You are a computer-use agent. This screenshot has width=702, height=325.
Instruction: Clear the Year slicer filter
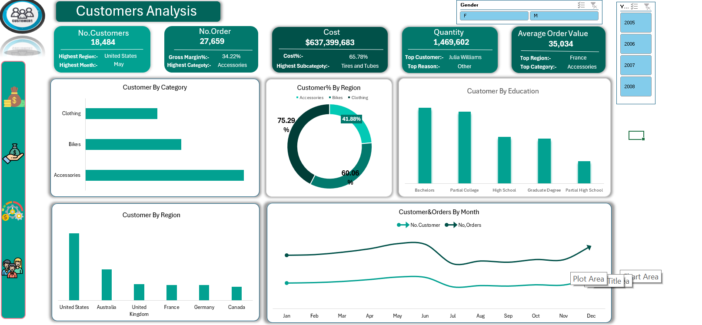[x=647, y=7]
